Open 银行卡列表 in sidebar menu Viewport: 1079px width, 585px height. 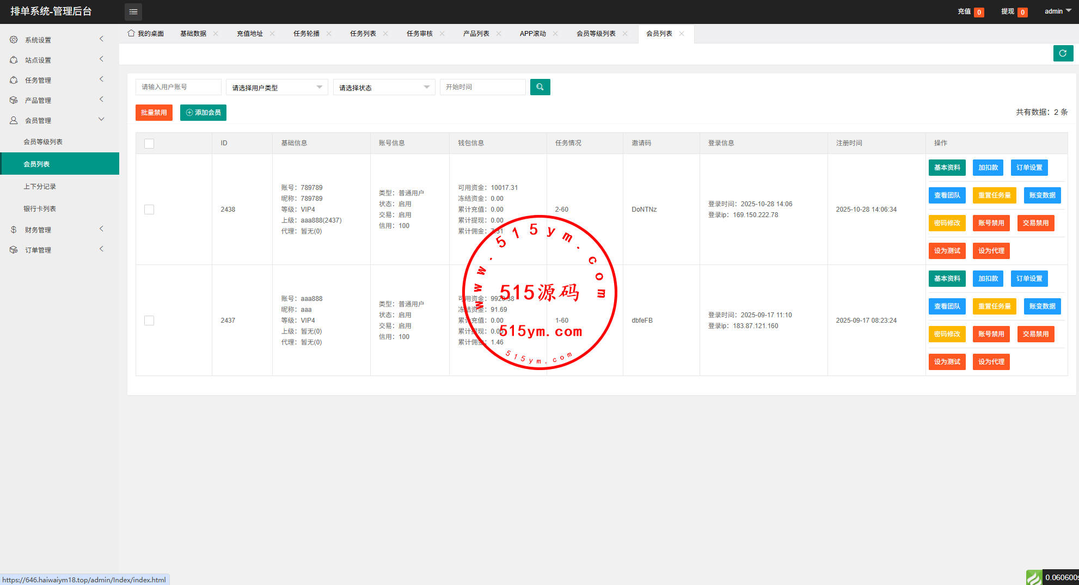(x=40, y=209)
